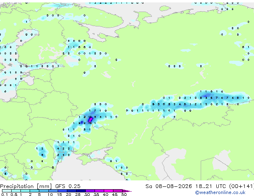254x196 pixels.
Task: Select the '25' legend scale label
Action: pos(78,194)
